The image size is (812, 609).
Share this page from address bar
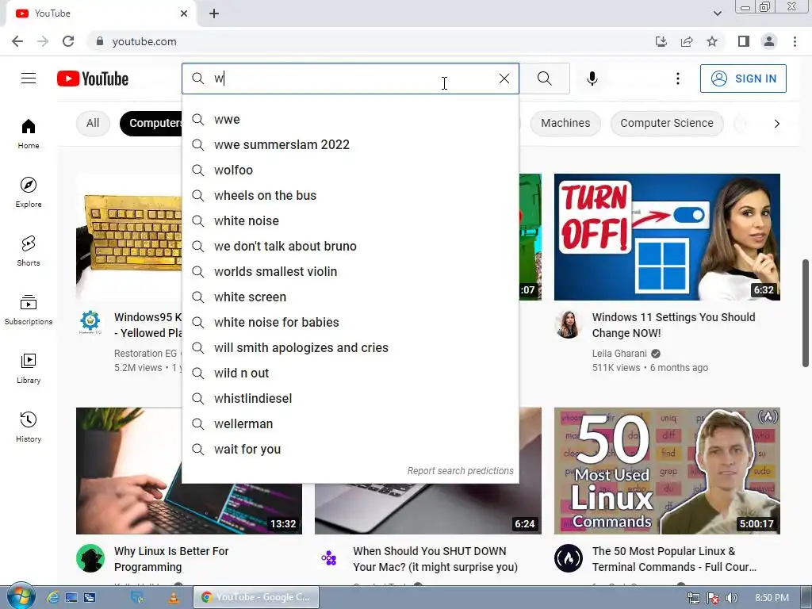687,41
